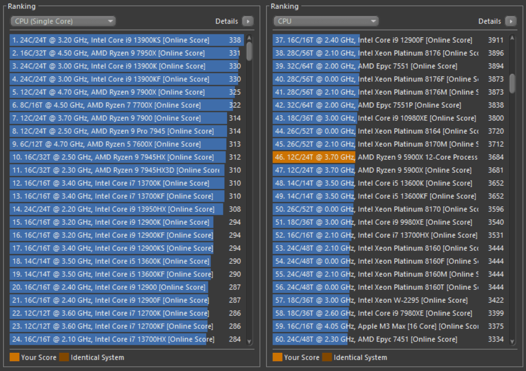The image size is (526, 371).
Task: Select highlighted row 46 Ryzen 9 5900X 12-Core
Action: pyautogui.click(x=390, y=157)
